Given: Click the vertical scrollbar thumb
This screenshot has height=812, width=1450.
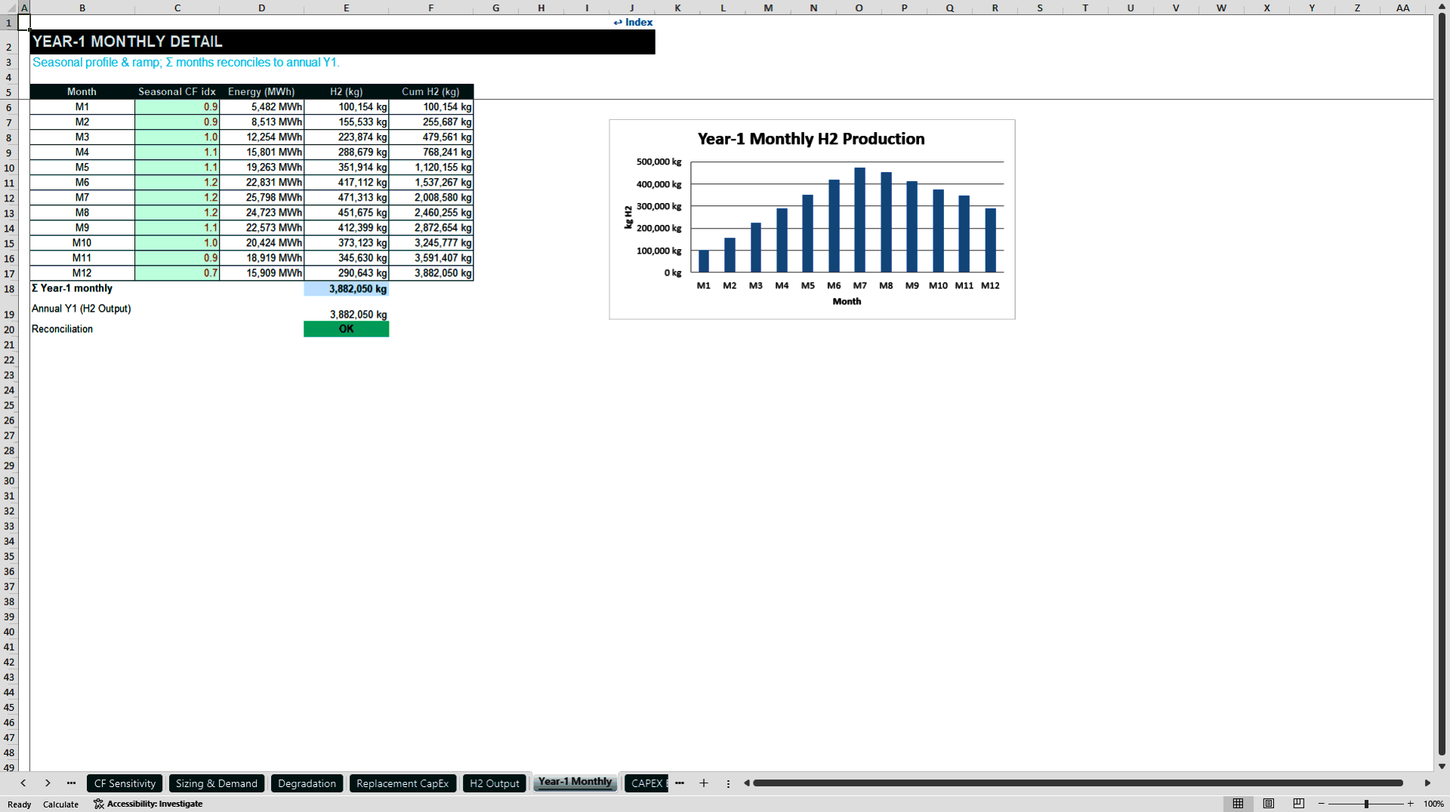Looking at the screenshot, I should [x=1442, y=383].
